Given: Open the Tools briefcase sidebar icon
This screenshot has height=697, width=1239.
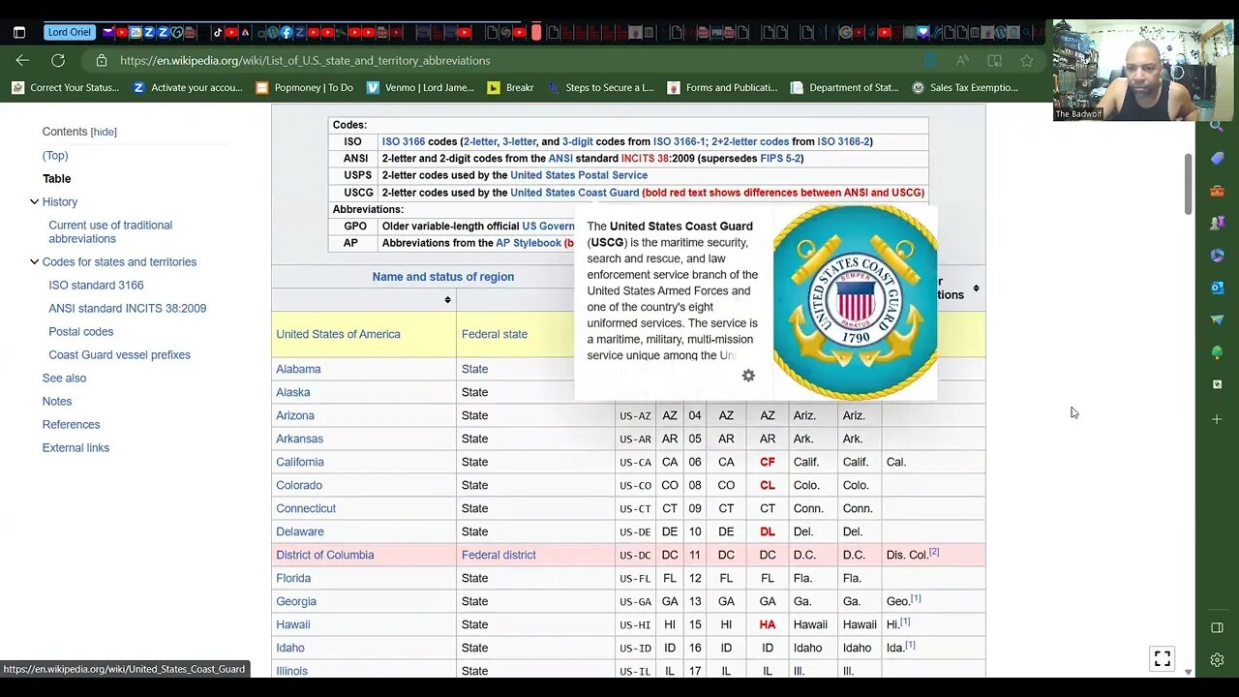Looking at the screenshot, I should [1217, 191].
